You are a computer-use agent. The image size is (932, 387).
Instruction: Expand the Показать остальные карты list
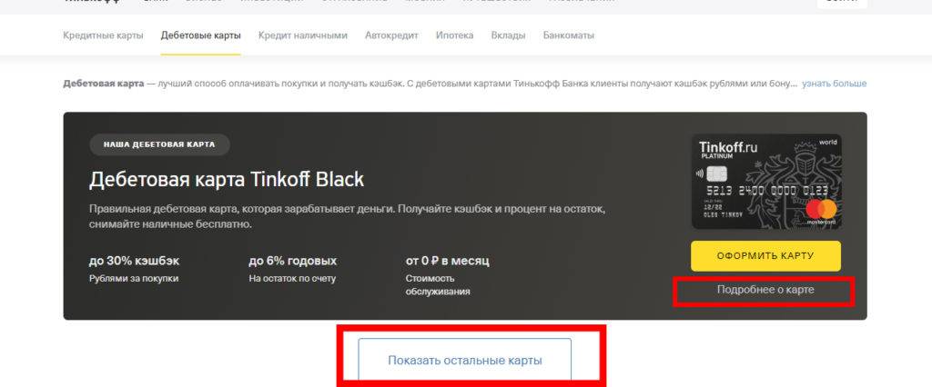click(x=465, y=361)
